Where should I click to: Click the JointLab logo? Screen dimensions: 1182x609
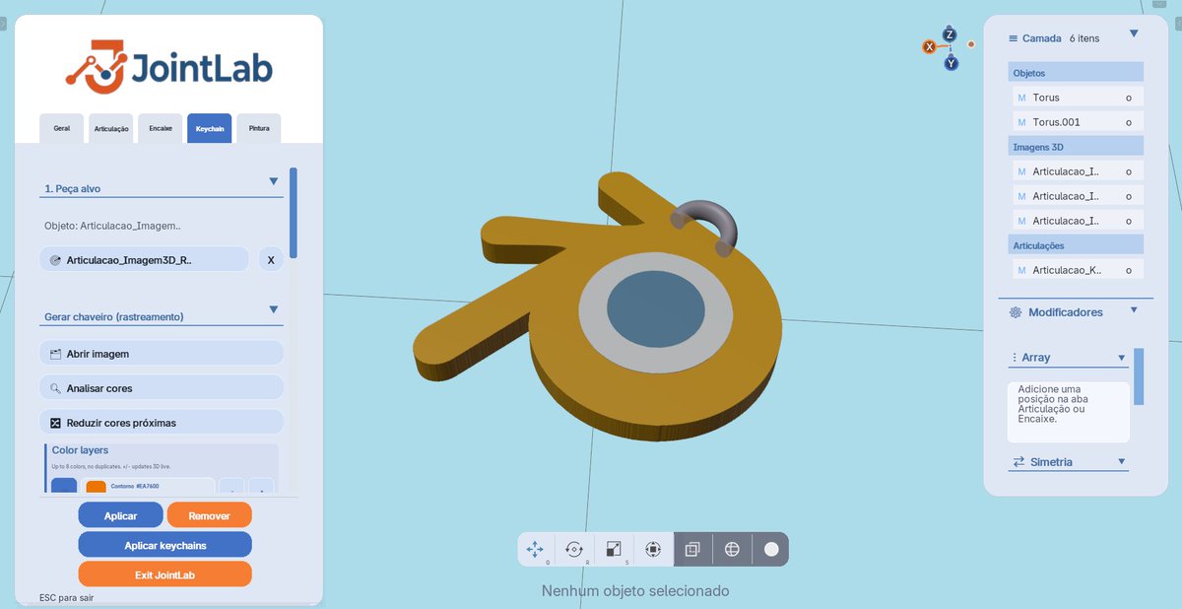pyautogui.click(x=168, y=66)
